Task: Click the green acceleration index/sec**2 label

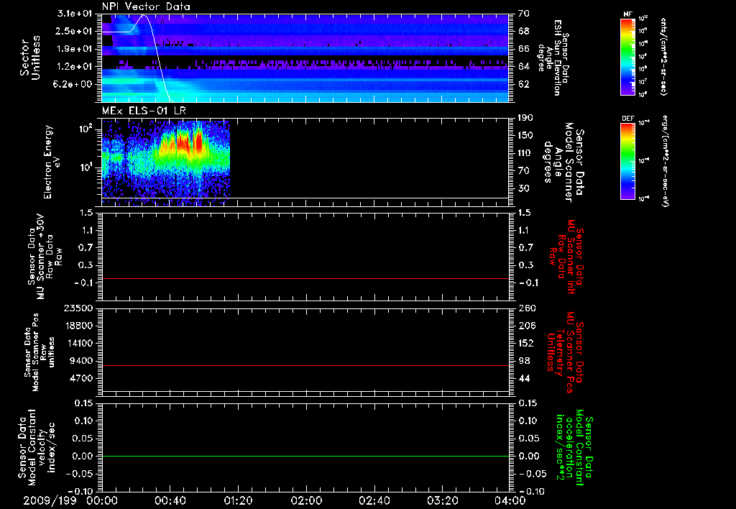Action: pos(571,449)
